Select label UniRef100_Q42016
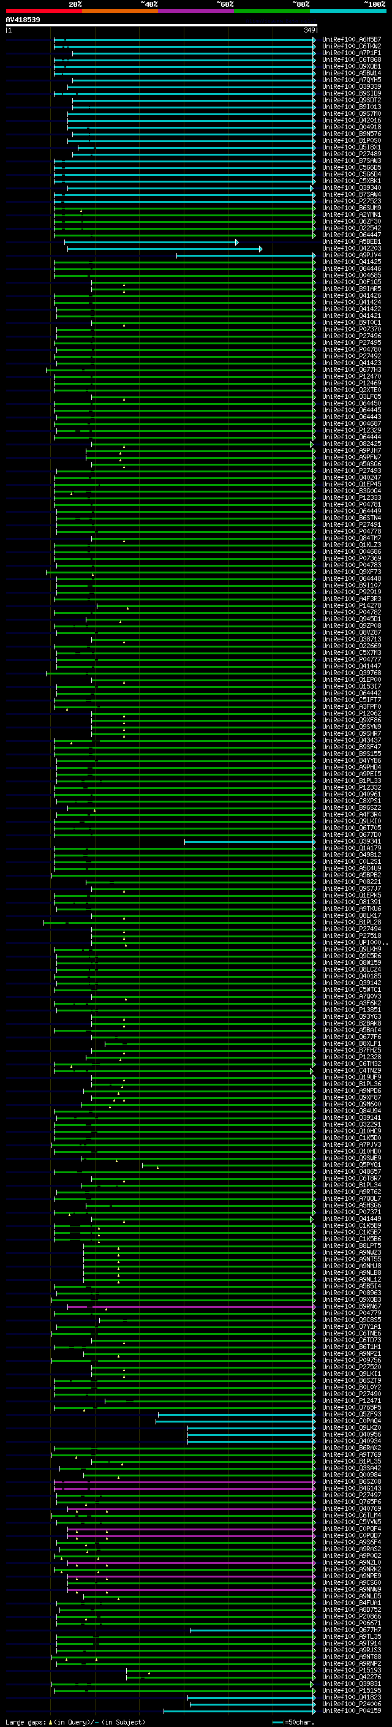392x1727 pixels. (x=351, y=121)
